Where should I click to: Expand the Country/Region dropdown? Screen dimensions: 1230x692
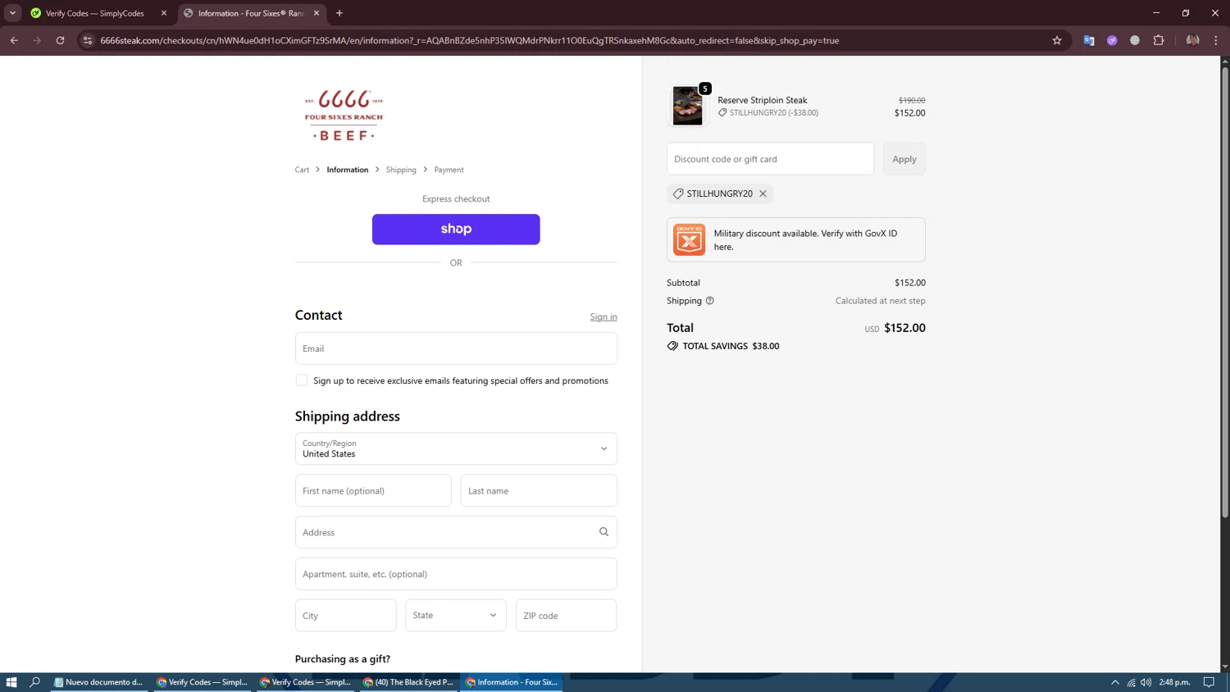click(x=456, y=448)
